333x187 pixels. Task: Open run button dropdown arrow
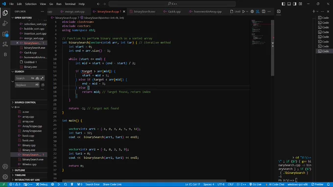point(247,11)
